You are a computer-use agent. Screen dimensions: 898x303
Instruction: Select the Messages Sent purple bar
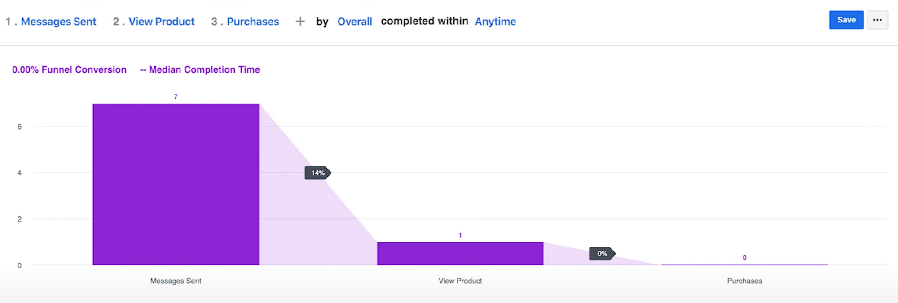pos(176,184)
